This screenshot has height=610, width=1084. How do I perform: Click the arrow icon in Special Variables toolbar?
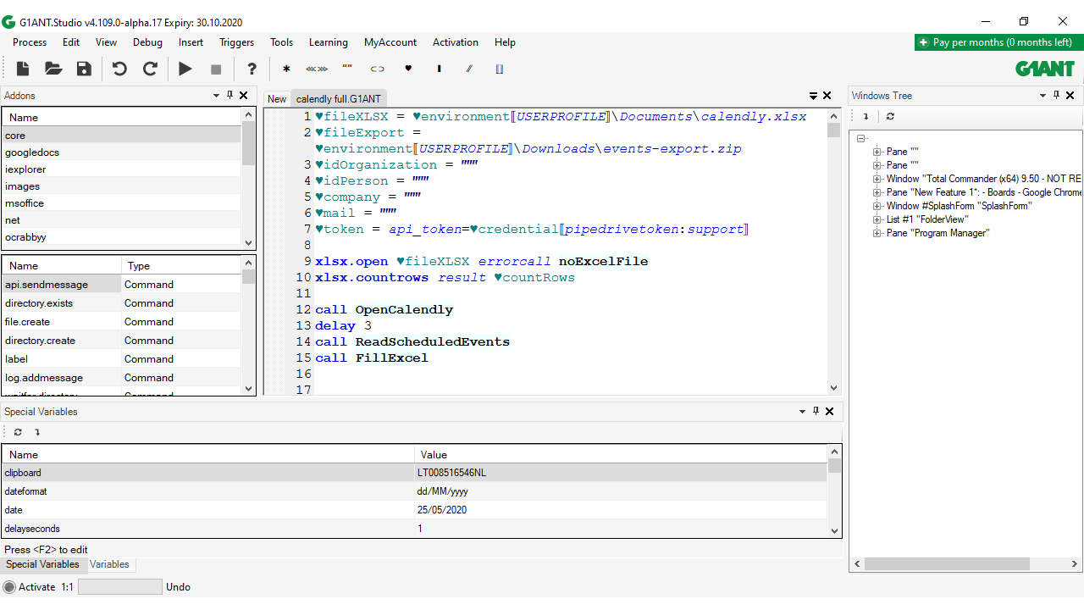pos(37,432)
